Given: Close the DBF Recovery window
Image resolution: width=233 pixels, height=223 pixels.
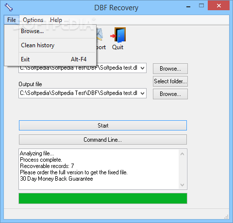Looking at the screenshot, I should click(219, 6).
